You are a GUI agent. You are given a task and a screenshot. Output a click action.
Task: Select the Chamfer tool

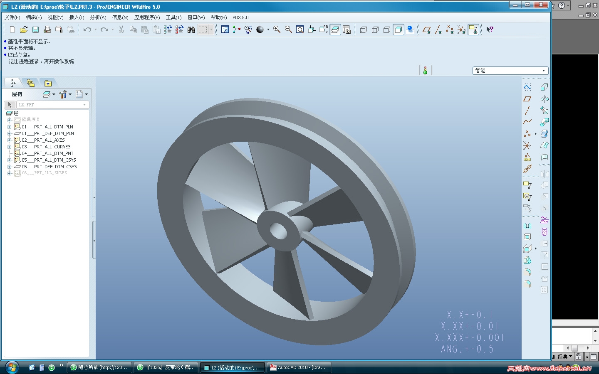[x=527, y=284]
